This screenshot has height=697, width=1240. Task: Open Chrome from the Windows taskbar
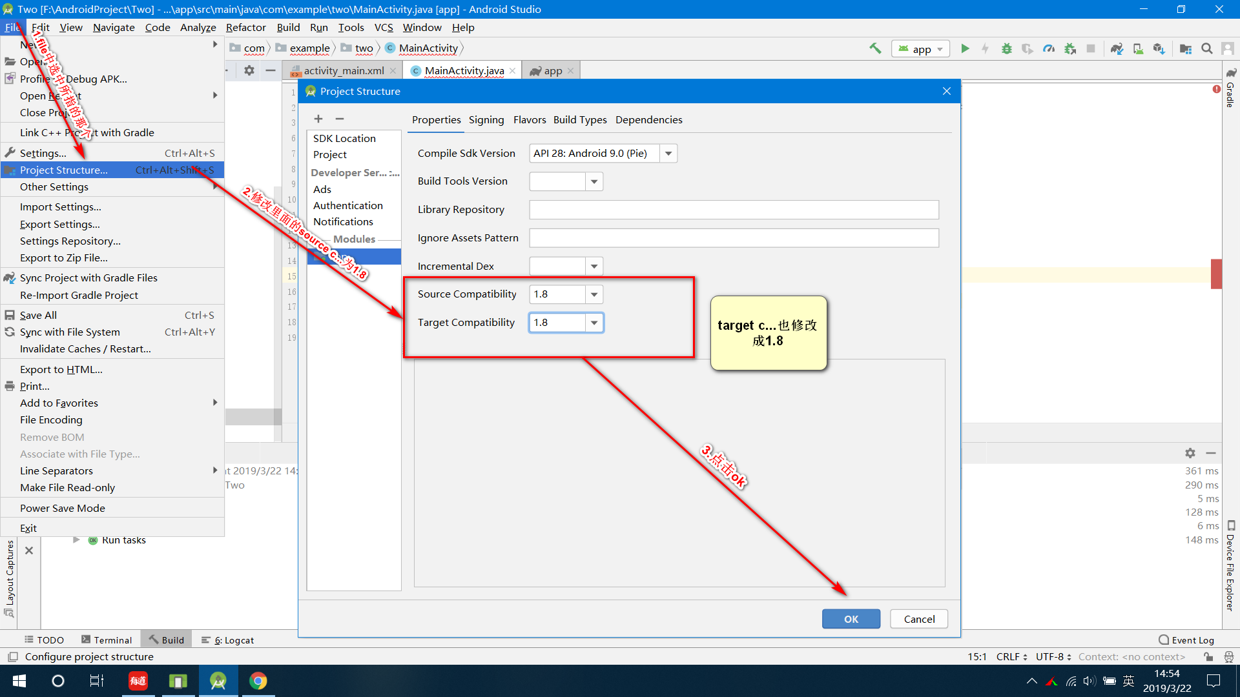(258, 681)
